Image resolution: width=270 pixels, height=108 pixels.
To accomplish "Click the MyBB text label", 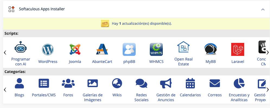I will coord(211,62).
